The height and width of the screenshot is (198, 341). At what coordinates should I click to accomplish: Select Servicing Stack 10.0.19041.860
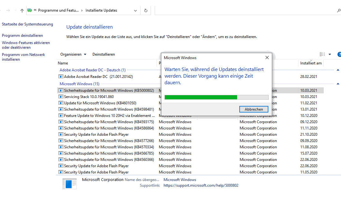(x=89, y=97)
